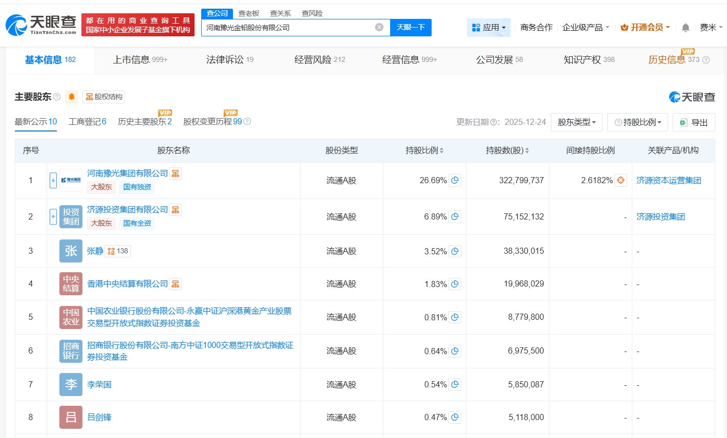Click pie chart icon beside 6.89%
The width and height of the screenshot is (727, 438).
coord(455,216)
